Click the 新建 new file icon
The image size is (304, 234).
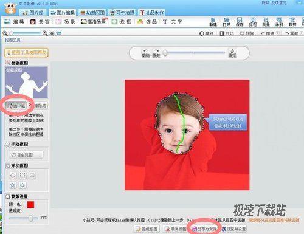point(213,22)
